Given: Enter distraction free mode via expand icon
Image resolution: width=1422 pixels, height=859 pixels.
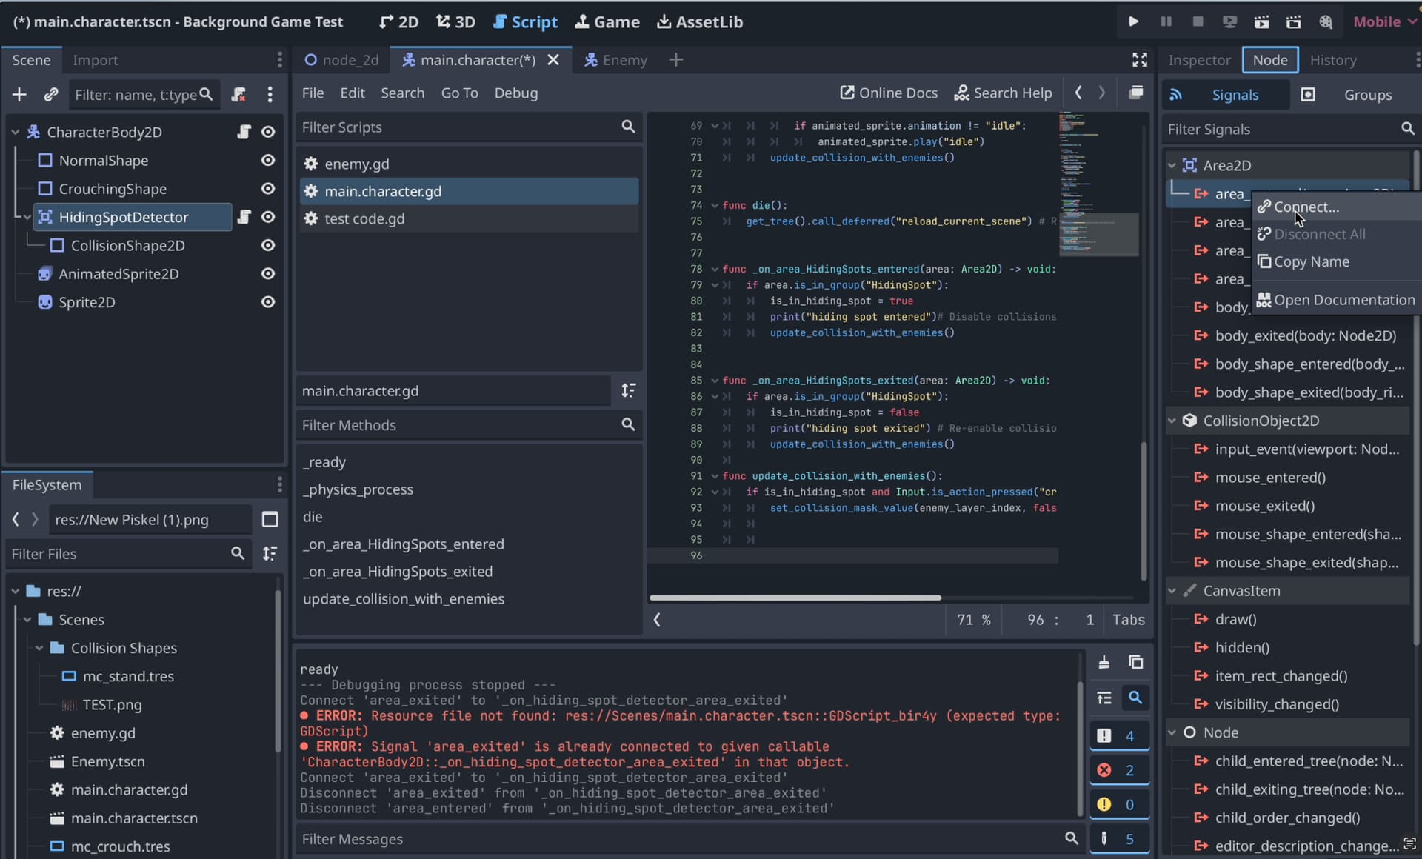Looking at the screenshot, I should tap(1140, 60).
